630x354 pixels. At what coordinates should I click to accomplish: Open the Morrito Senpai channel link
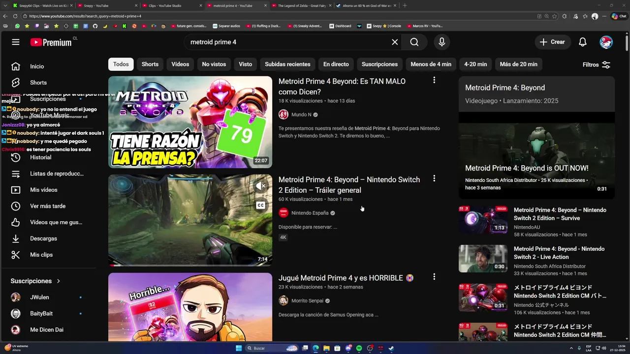(307, 301)
